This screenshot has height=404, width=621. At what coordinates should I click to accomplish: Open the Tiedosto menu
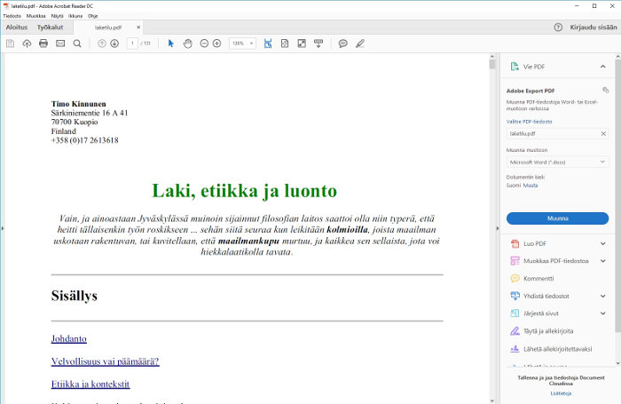tap(12, 16)
